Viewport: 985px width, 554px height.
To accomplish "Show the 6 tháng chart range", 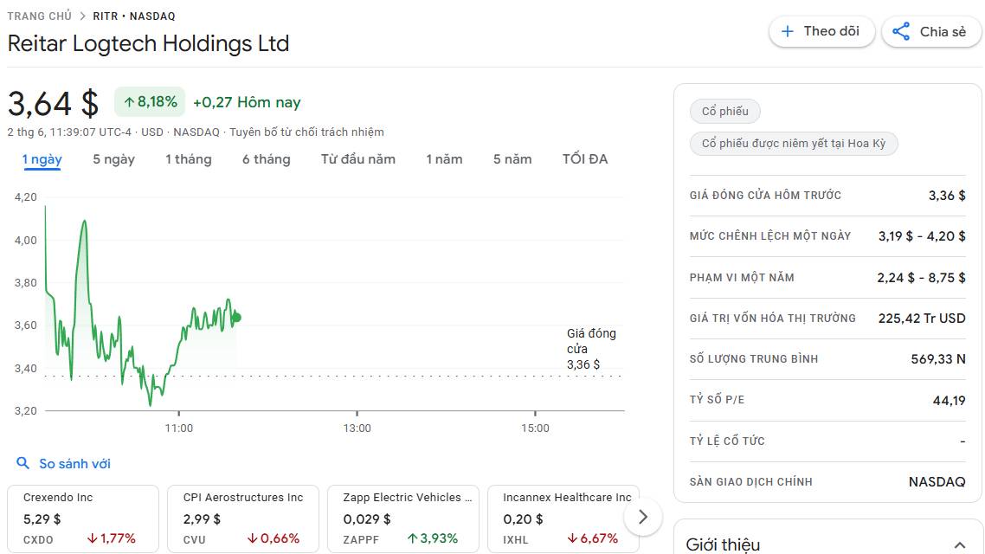I will (267, 159).
